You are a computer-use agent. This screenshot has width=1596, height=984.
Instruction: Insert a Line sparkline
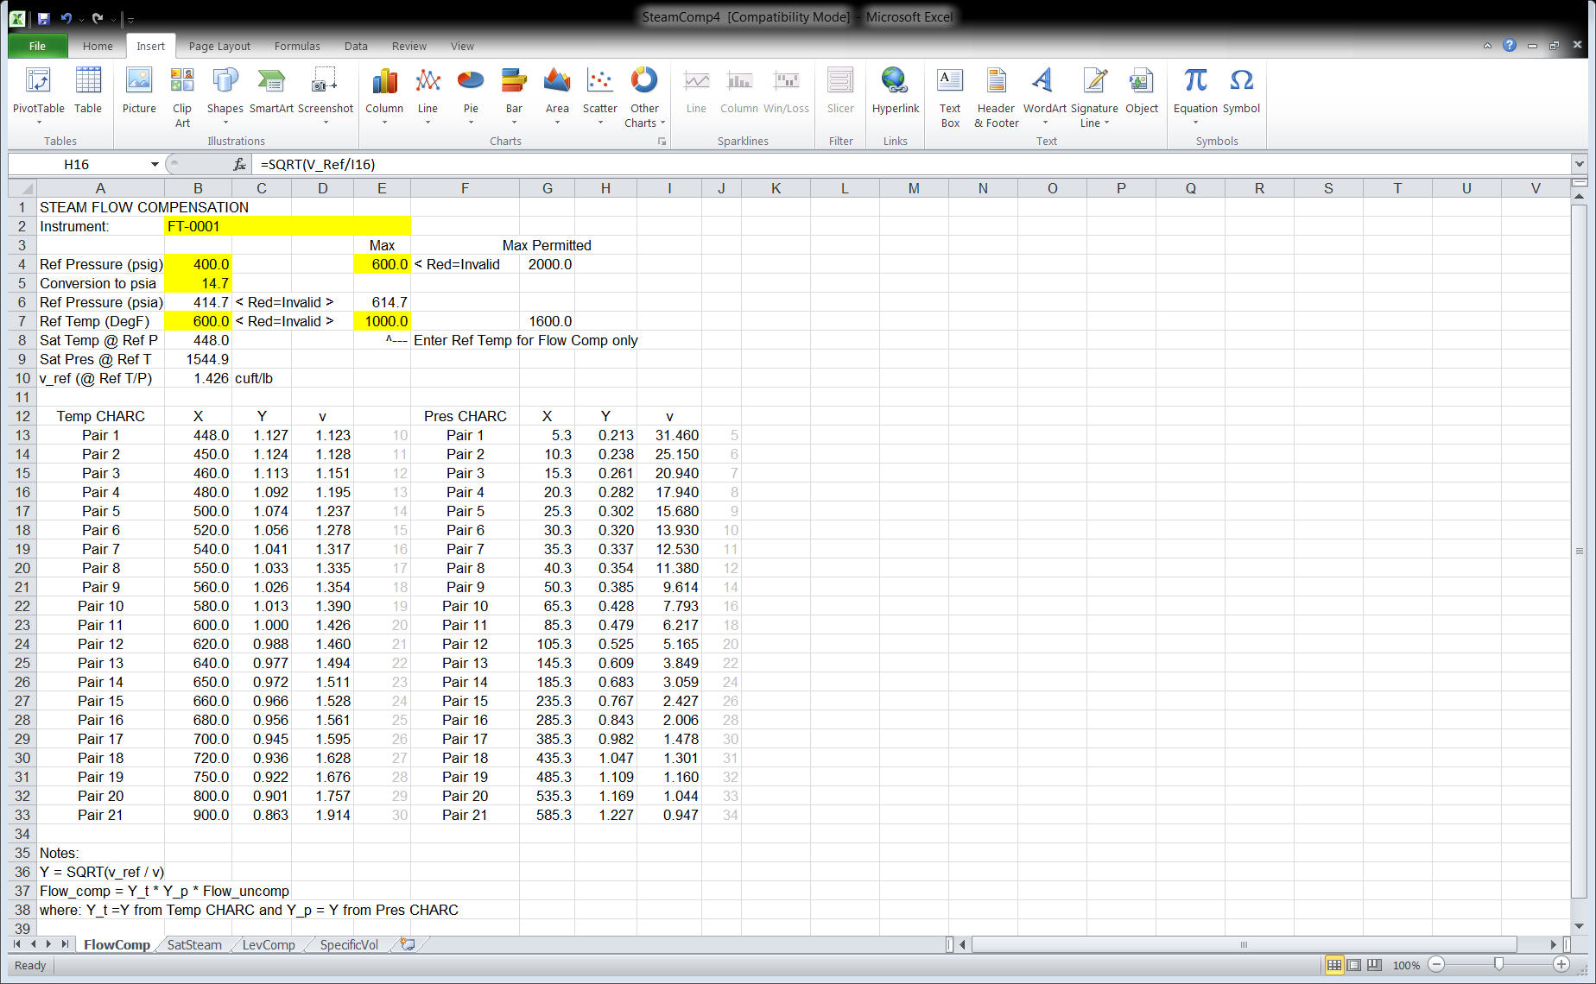696,91
